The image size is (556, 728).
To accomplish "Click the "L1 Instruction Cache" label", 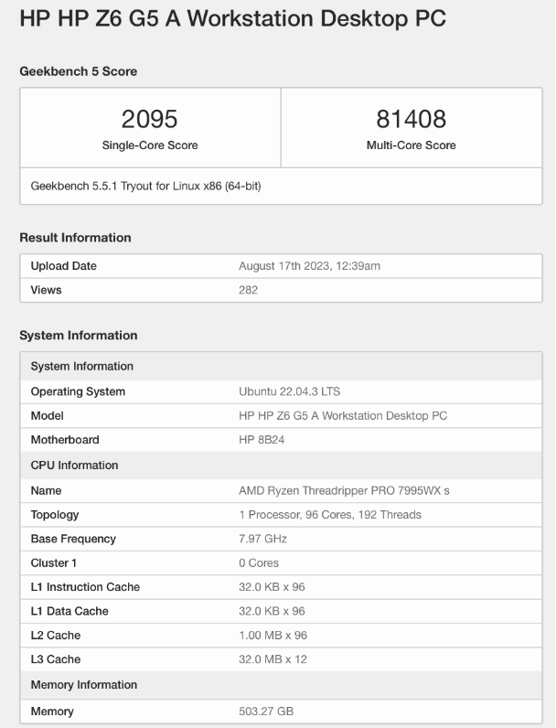I will point(85,587).
